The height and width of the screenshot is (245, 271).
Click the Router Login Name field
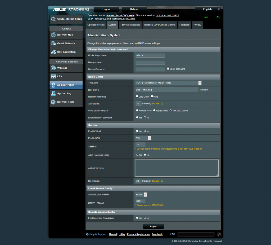click(x=150, y=55)
